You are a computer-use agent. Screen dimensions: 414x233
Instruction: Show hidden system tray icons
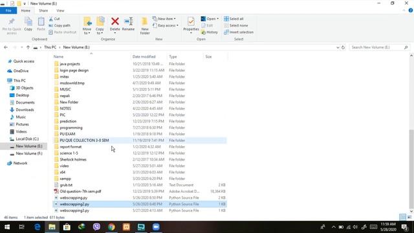[x=334, y=227]
